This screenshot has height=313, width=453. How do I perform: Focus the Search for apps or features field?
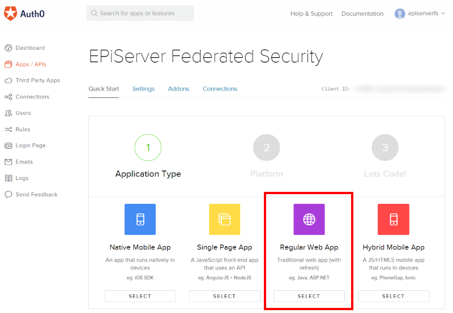140,13
